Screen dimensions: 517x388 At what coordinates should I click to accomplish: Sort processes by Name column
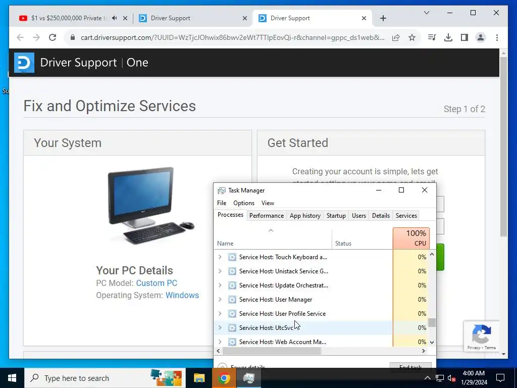pyautogui.click(x=273, y=238)
